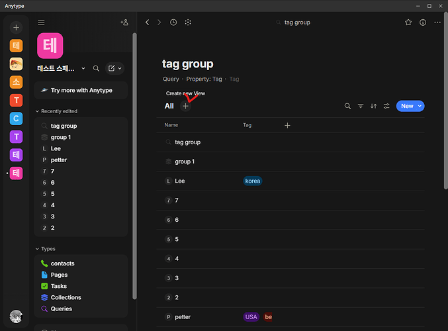The height and width of the screenshot is (331, 448).
Task: Open the New button dropdown arrow
Action: 420,106
